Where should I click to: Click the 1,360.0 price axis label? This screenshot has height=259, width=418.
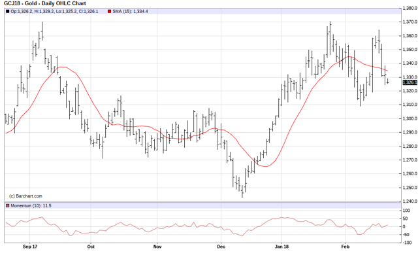click(x=410, y=36)
